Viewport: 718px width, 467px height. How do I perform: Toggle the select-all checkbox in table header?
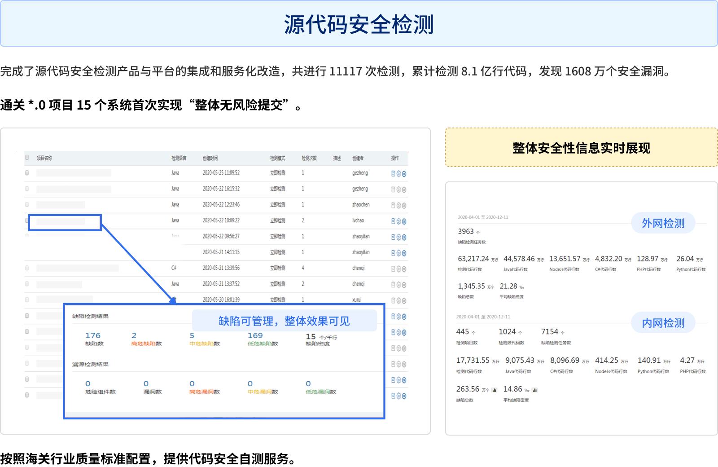[27, 158]
